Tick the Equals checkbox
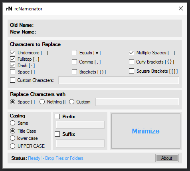 74,53
